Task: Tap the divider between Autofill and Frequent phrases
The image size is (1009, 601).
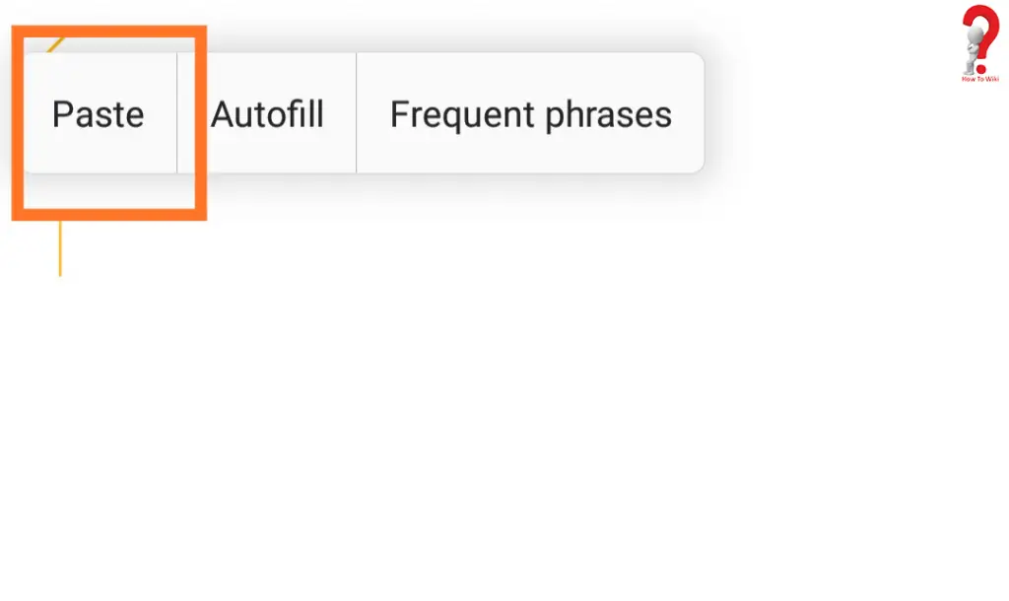Action: coord(356,113)
